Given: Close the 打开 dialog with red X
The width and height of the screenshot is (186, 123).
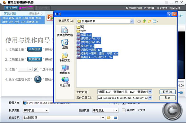Looking at the screenshot, I should pyautogui.click(x=175, y=14).
